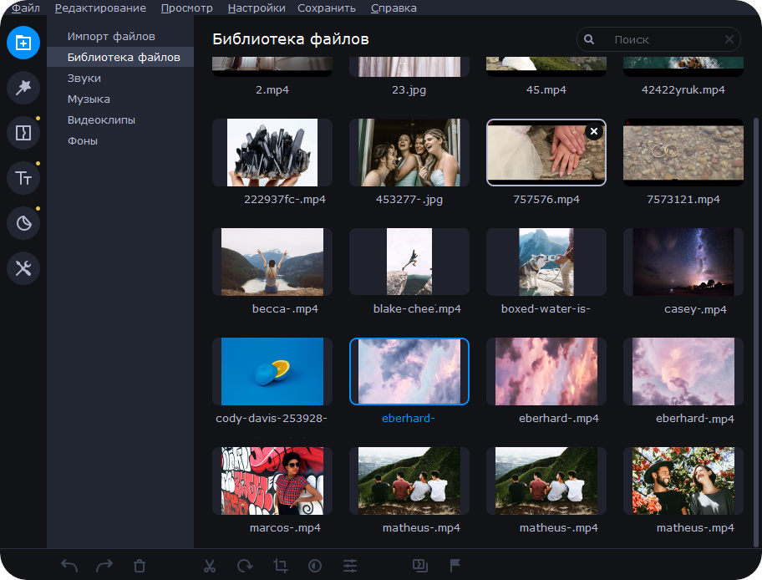The image size is (762, 580).
Task: Select Фоны category
Action: [120, 141]
